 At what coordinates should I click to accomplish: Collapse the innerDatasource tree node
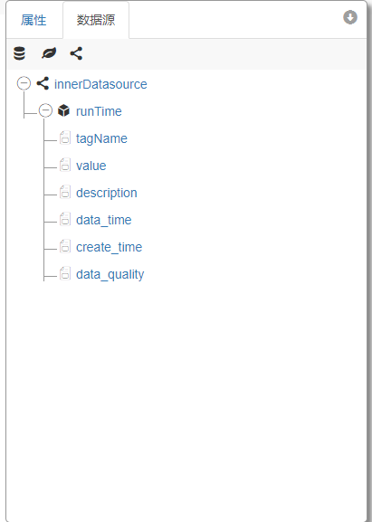(24, 83)
